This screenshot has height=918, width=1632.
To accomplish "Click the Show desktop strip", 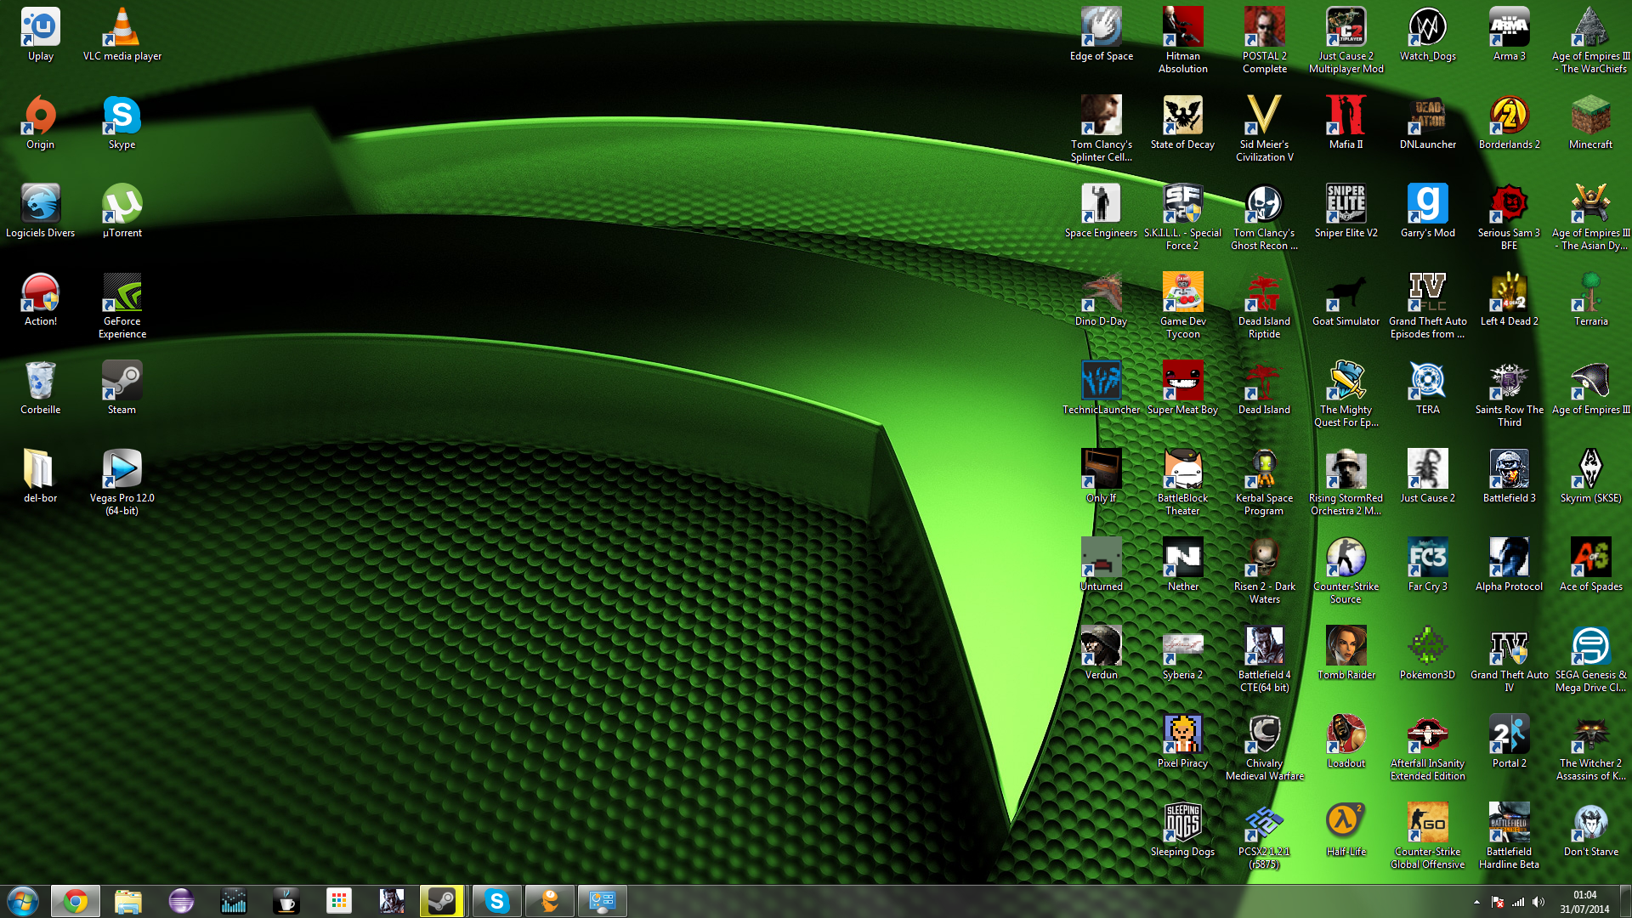I will (1625, 901).
